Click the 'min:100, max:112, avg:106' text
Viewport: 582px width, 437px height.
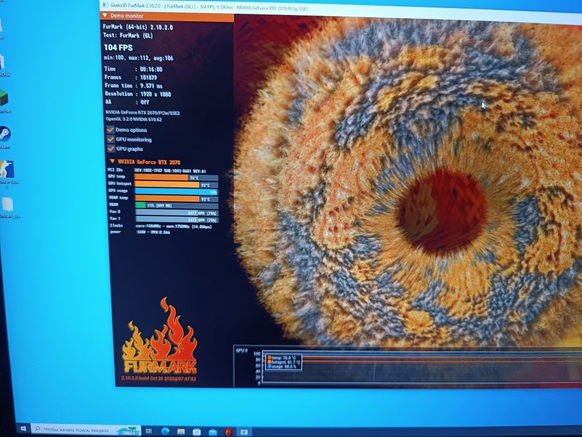(138, 58)
